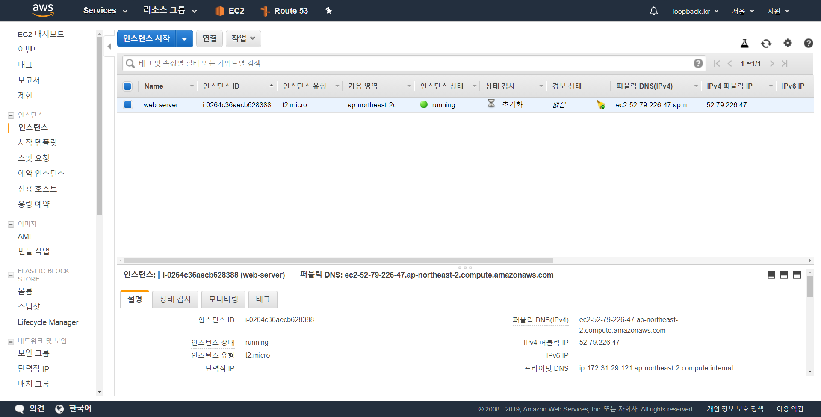This screenshot has height=417, width=821.
Task: Click the horizontal scrollbar under instance table
Action: pyautogui.click(x=339, y=260)
